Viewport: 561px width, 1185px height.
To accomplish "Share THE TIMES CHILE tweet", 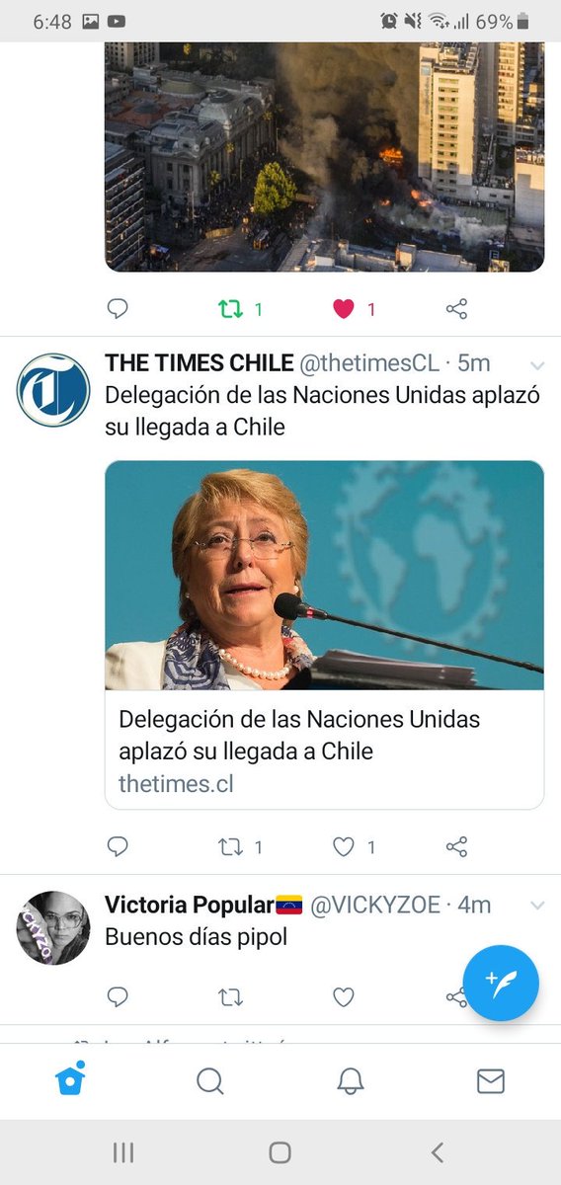I will click(x=456, y=846).
